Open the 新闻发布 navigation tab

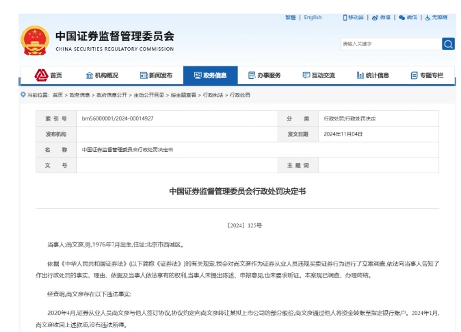point(156,75)
